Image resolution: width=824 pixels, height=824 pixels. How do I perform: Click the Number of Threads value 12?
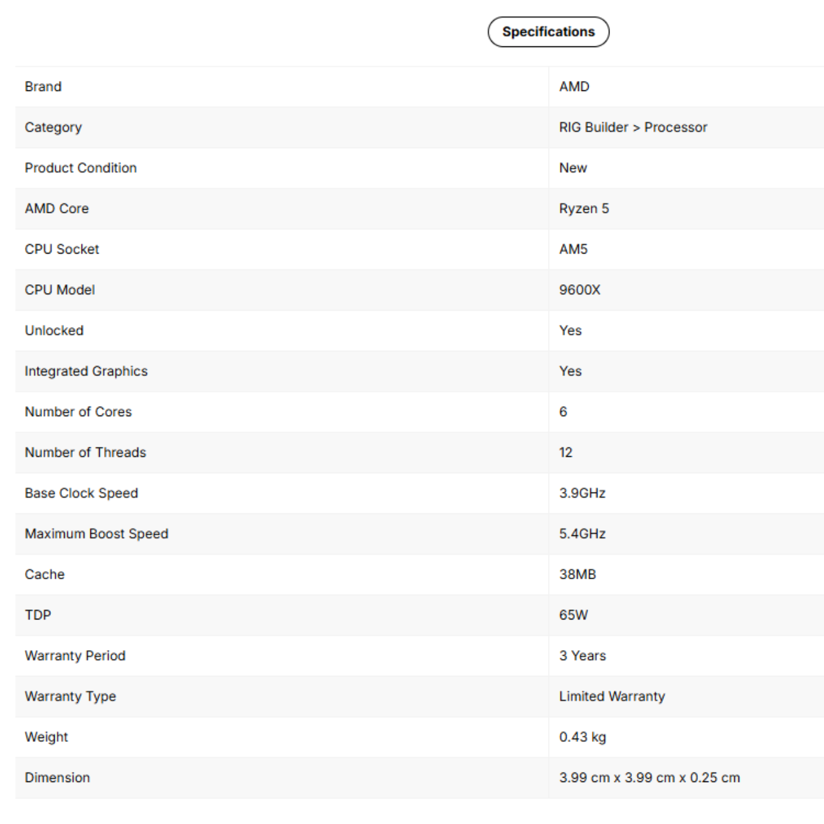tap(565, 452)
